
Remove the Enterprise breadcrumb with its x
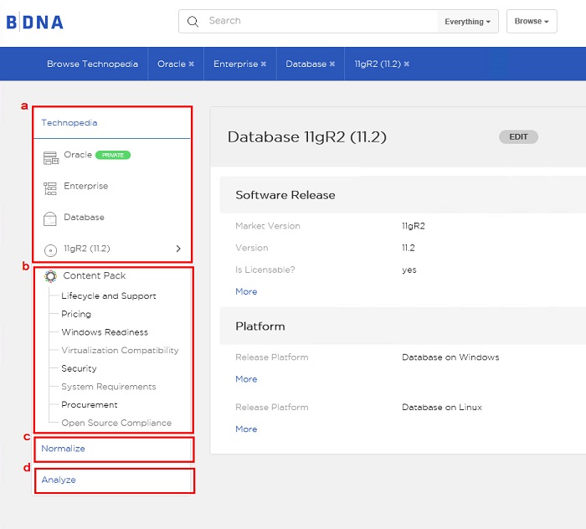[x=264, y=64]
